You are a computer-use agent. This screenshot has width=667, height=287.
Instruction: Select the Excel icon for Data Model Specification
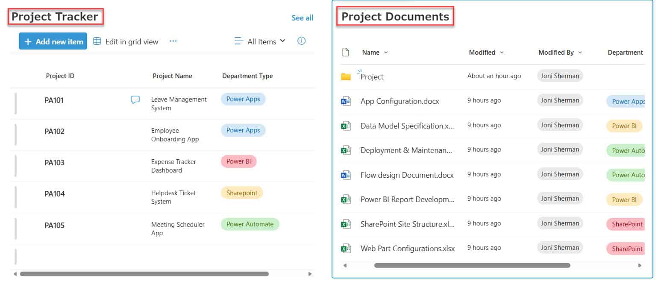(345, 125)
